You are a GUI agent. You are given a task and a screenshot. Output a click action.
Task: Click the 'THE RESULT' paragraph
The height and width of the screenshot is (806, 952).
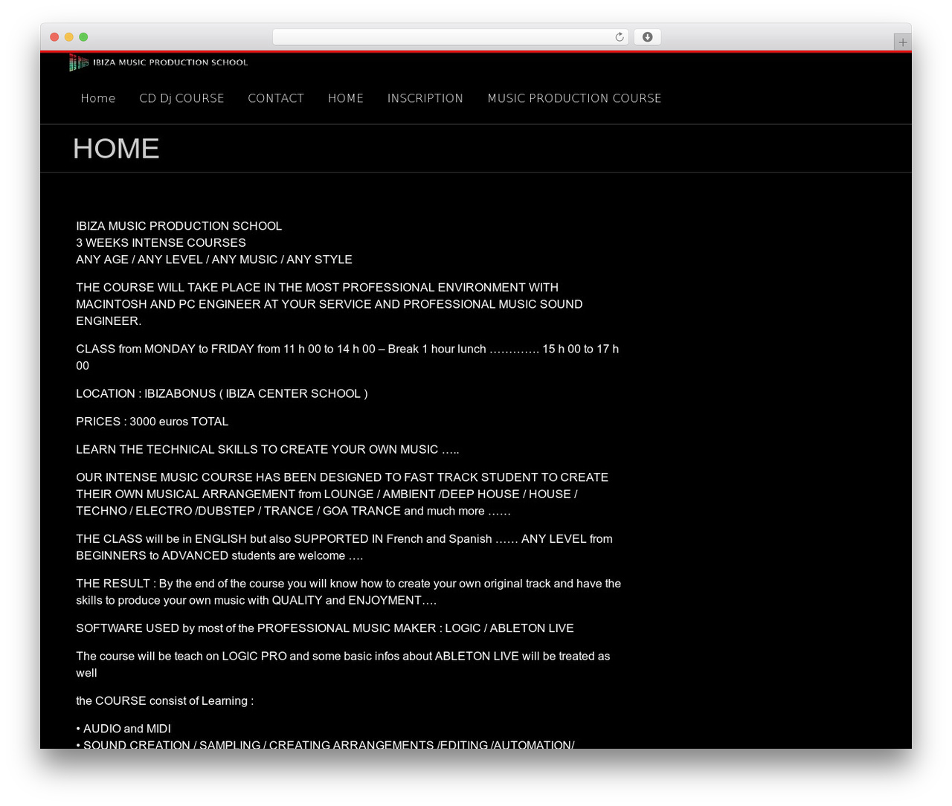pyautogui.click(x=349, y=592)
